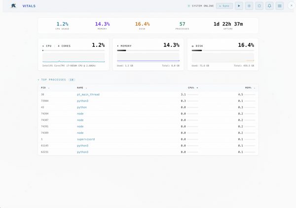The image size is (296, 208).
Task: Toggle the sun theme icon
Action: (259, 6)
